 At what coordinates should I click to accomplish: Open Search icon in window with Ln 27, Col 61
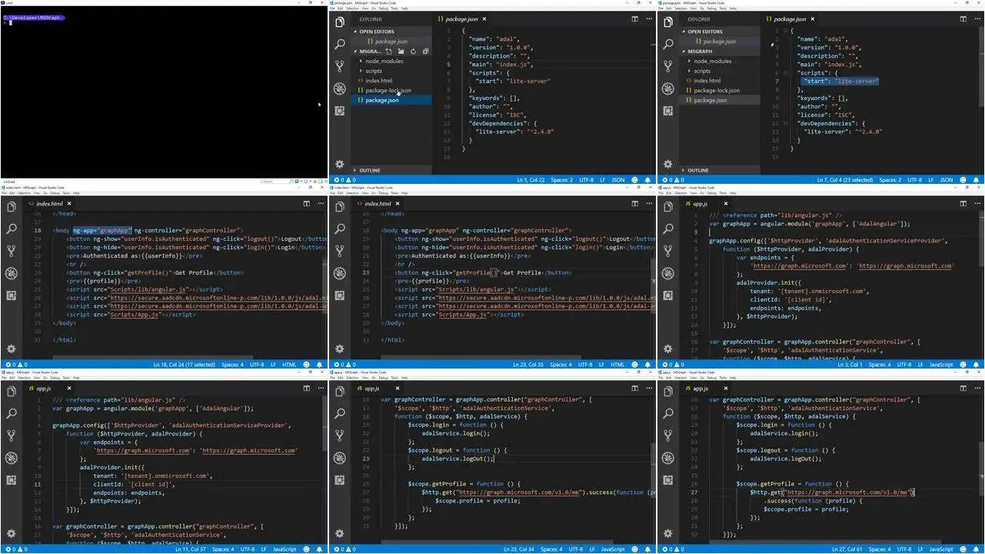(668, 414)
